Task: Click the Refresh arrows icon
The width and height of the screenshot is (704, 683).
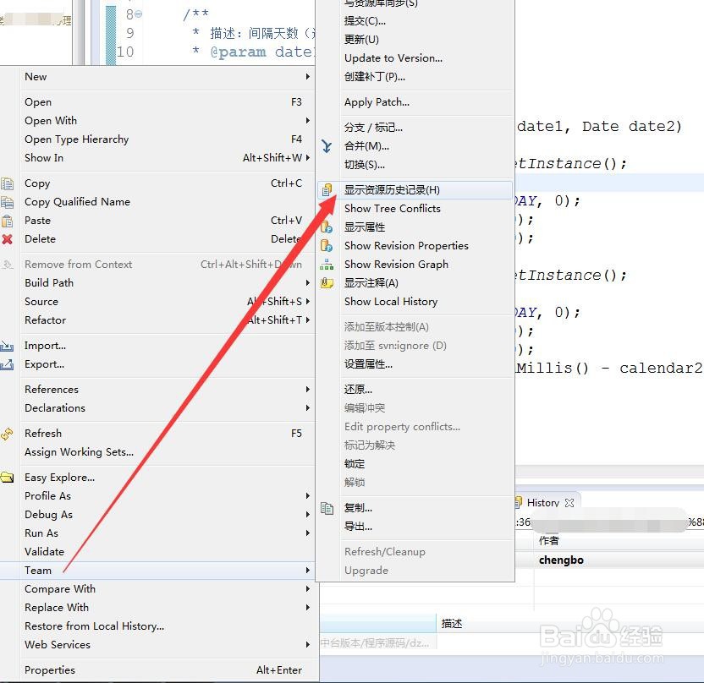Action: point(7,434)
